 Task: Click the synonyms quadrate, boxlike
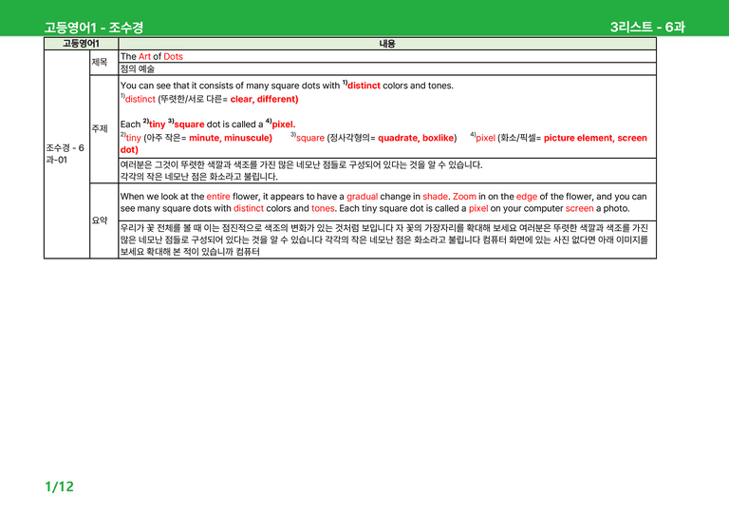point(417,138)
